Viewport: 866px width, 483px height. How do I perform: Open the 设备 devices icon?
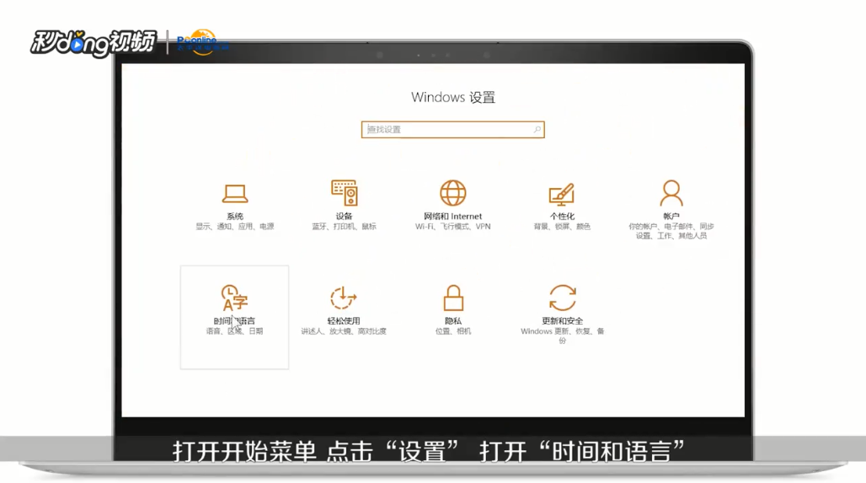coord(344,193)
